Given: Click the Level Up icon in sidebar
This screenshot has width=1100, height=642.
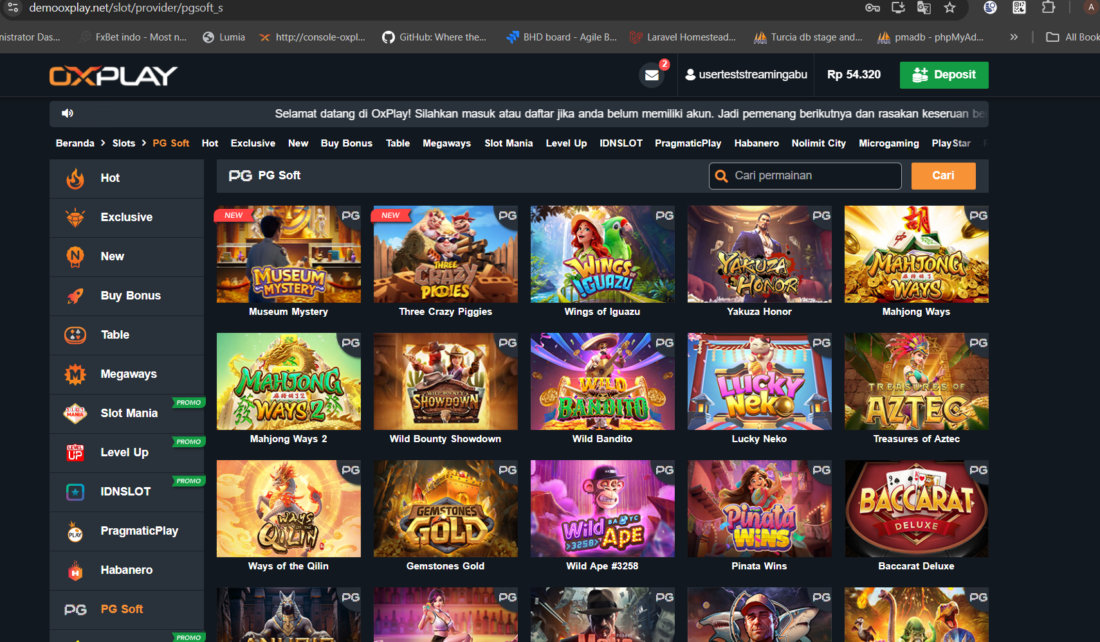Looking at the screenshot, I should tap(75, 453).
